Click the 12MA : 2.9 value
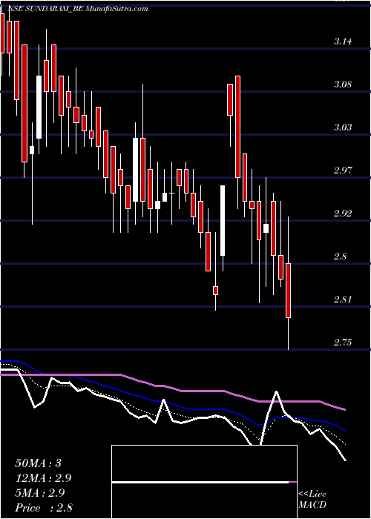 [x=43, y=478]
